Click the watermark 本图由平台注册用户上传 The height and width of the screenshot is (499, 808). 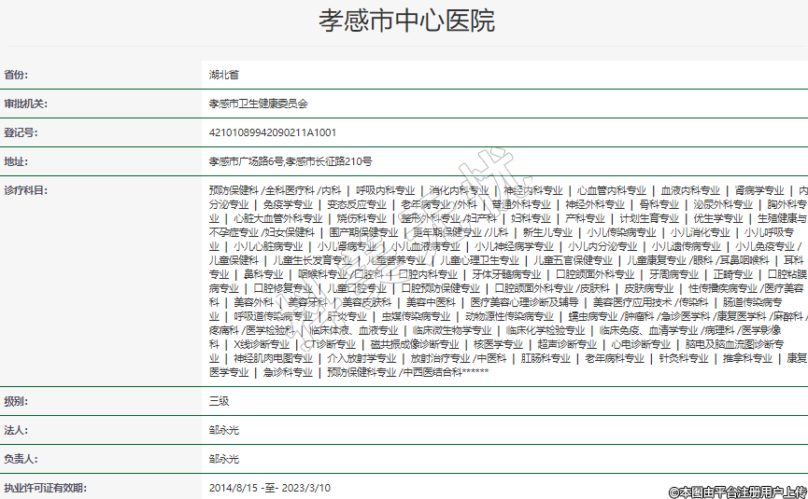[736, 491]
